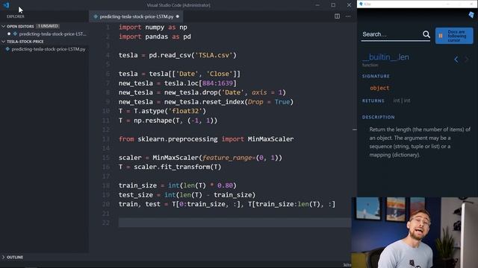This screenshot has height=268, width=478.
Task: Click the DESCRIPTION heading in Kite
Action: (x=379, y=117)
